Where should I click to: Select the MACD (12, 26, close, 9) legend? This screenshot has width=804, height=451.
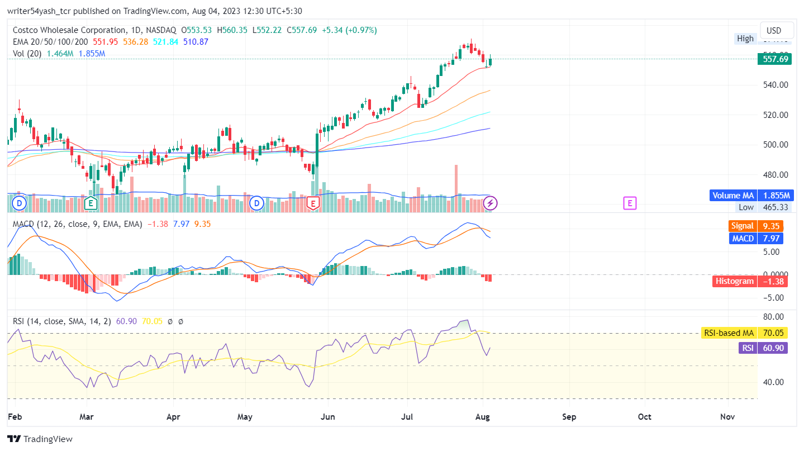[78, 224]
